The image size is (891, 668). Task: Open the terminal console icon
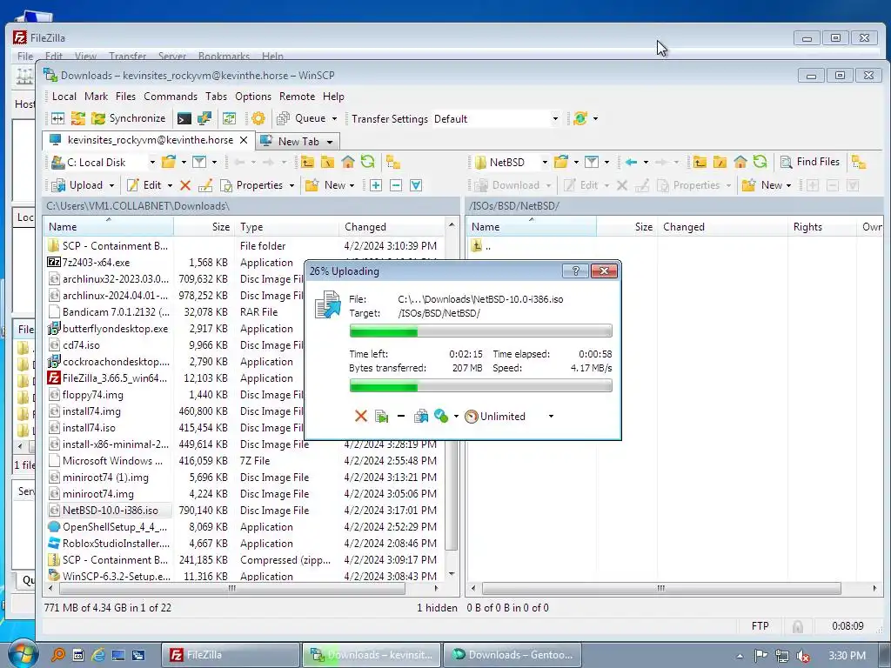(x=184, y=118)
